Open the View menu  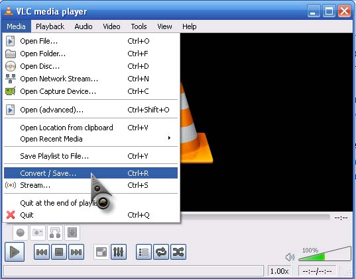164,26
